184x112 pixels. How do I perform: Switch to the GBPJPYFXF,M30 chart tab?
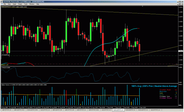(x=94, y=110)
